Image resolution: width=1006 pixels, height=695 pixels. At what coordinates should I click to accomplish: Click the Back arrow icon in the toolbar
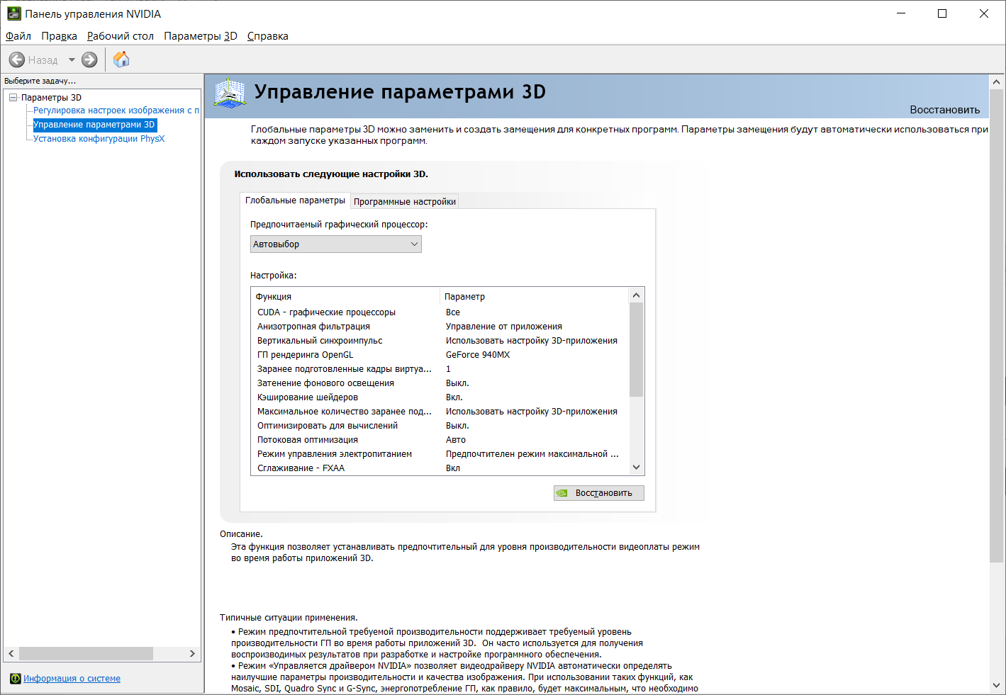click(17, 60)
